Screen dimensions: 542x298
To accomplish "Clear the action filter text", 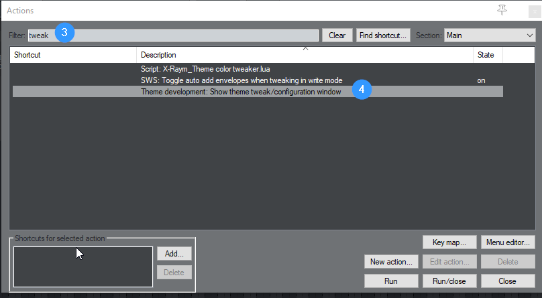I will click(x=337, y=35).
